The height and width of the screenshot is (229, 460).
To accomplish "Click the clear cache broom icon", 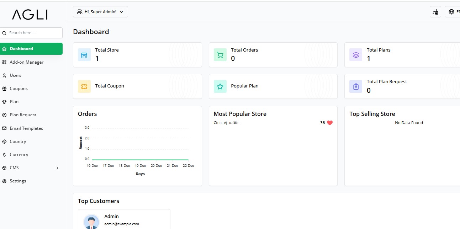I will [435, 12].
